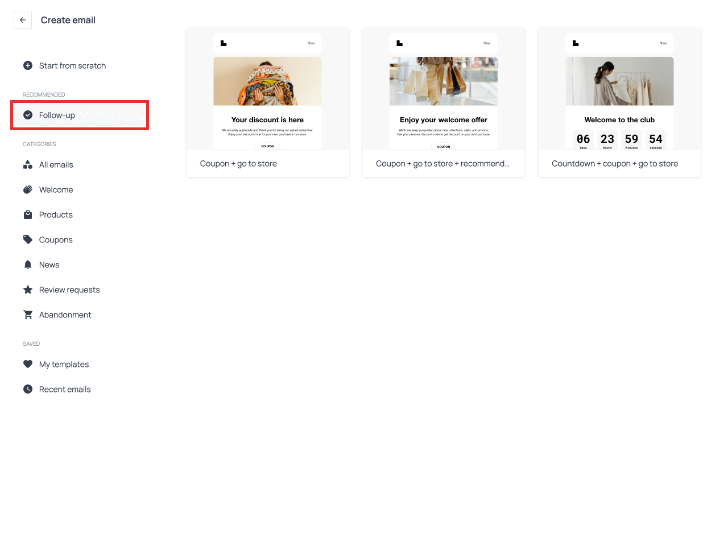
Task: Select the Coupons category
Action: pos(56,240)
